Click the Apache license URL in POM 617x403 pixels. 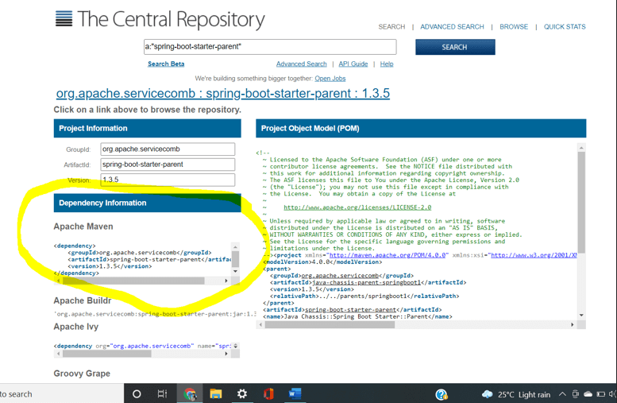[x=357, y=207]
